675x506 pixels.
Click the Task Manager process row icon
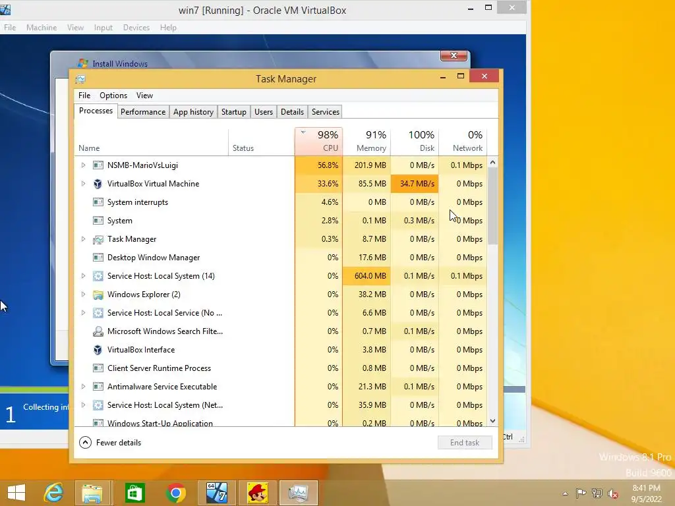click(x=98, y=239)
